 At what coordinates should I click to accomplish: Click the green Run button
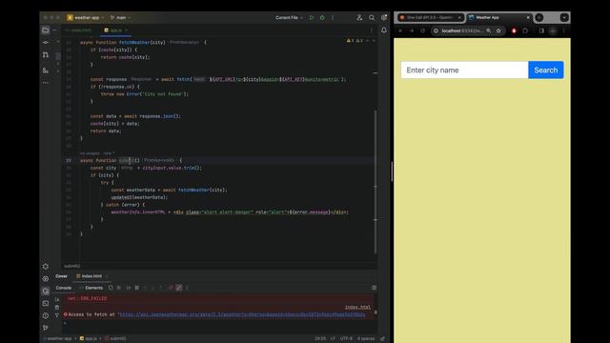click(x=312, y=17)
